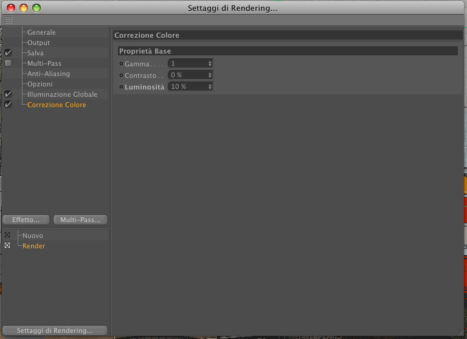Click the Gamma parameter animation dot
Image resolution: width=467 pixels, height=339 pixels.
point(121,63)
